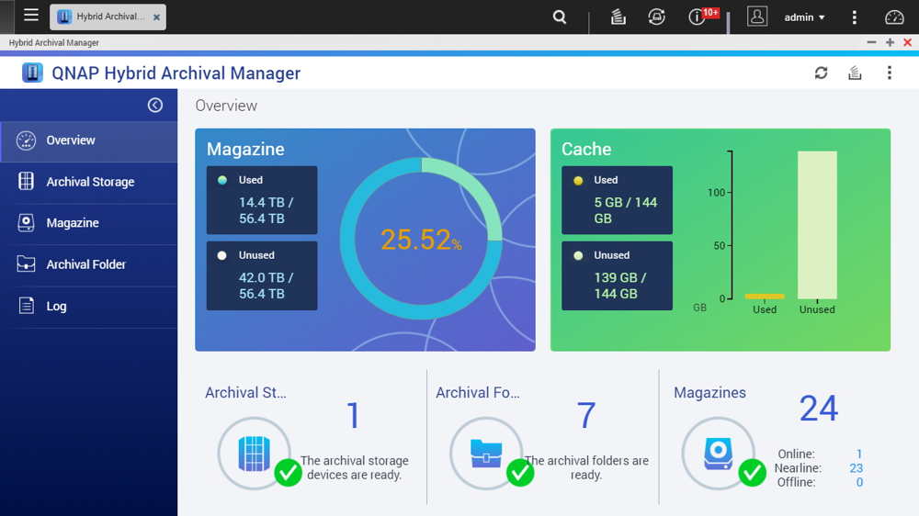Open background tasks stack icon in top bar

pos(618,17)
